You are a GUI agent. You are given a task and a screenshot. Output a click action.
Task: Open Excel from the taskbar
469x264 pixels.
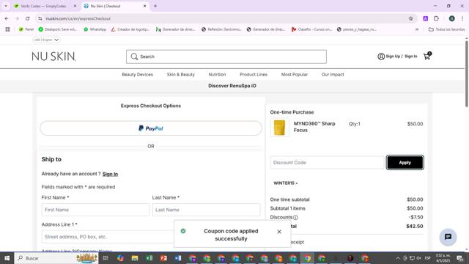point(149,258)
